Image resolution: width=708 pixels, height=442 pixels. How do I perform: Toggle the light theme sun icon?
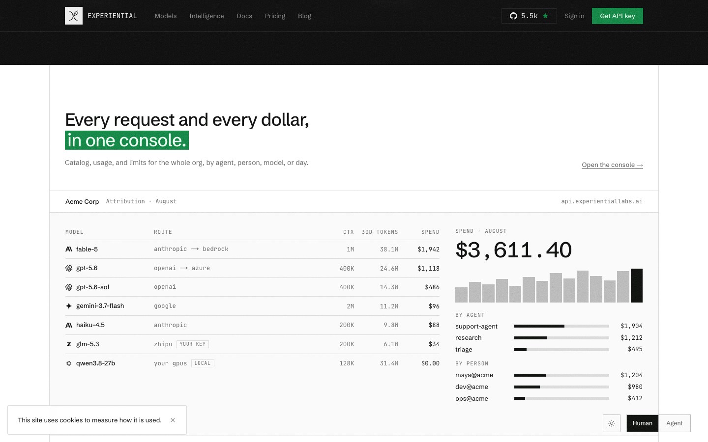pyautogui.click(x=612, y=423)
